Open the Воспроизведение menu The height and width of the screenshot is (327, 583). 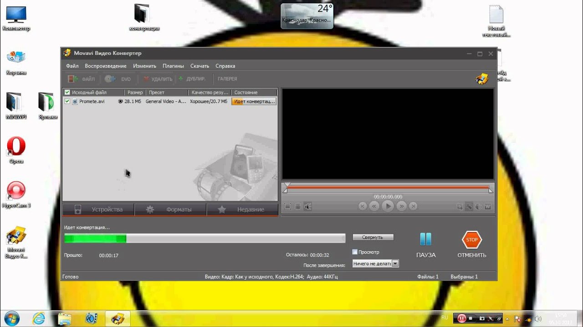pos(106,66)
